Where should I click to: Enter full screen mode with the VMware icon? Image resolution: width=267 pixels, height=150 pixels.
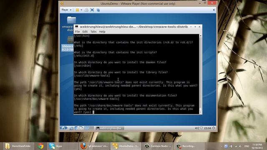click(92, 10)
